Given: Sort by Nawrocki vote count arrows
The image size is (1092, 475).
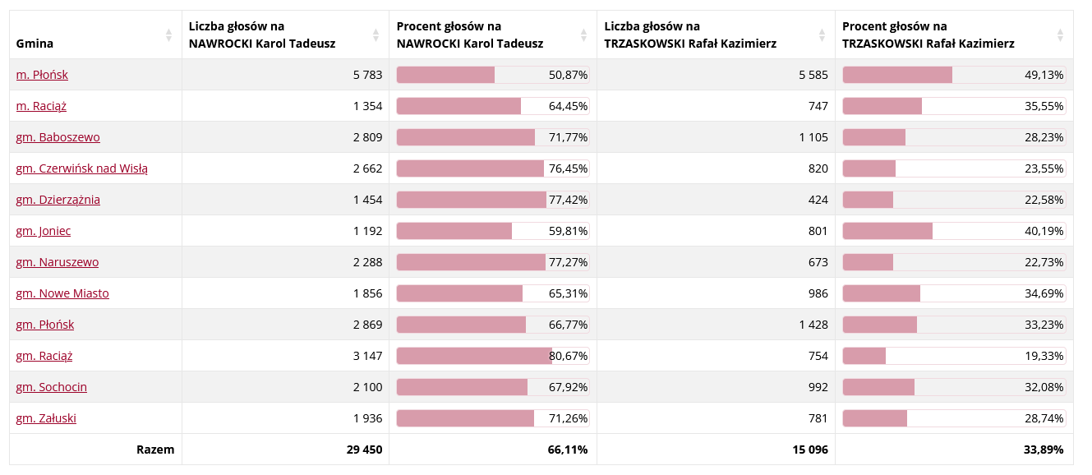Looking at the screenshot, I should (x=376, y=35).
